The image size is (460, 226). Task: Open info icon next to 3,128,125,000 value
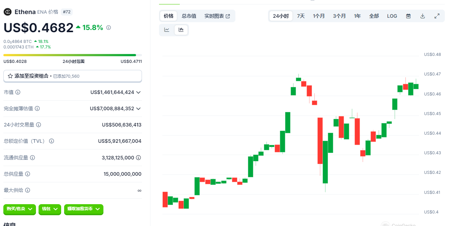tap(138, 158)
